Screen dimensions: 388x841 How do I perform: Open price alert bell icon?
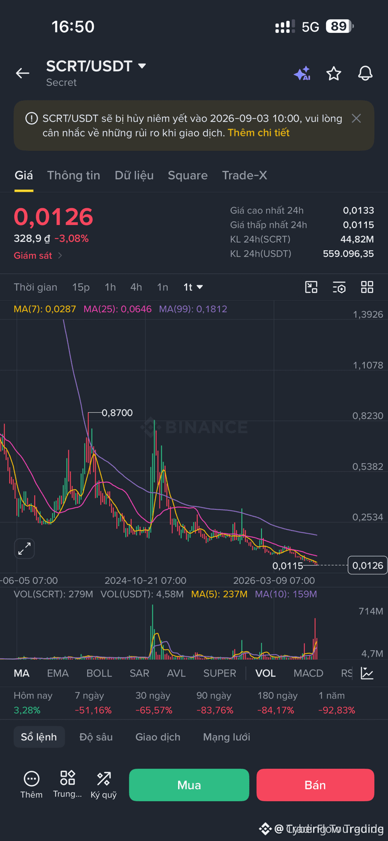(x=366, y=73)
